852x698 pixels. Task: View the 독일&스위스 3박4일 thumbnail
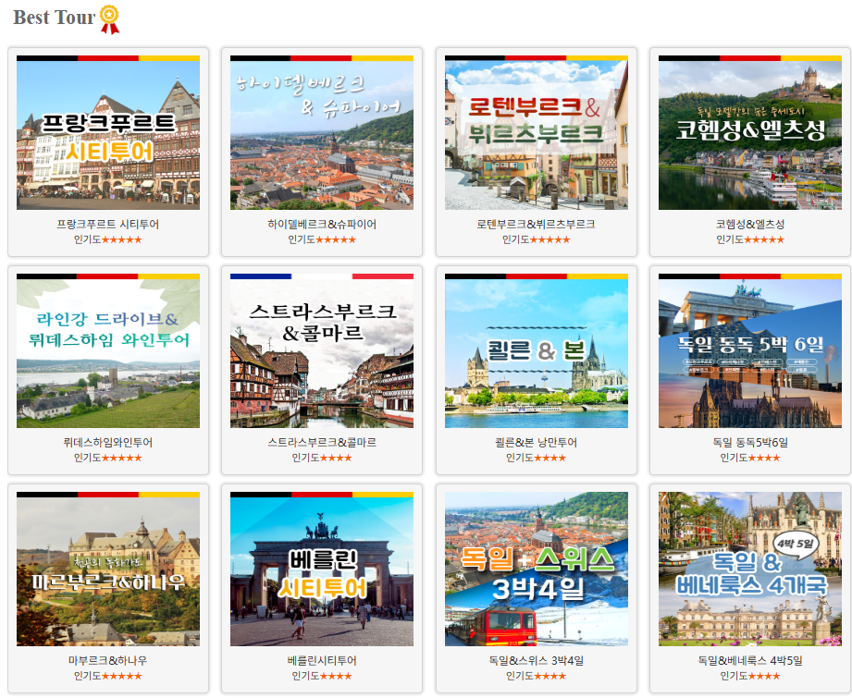[536, 570]
